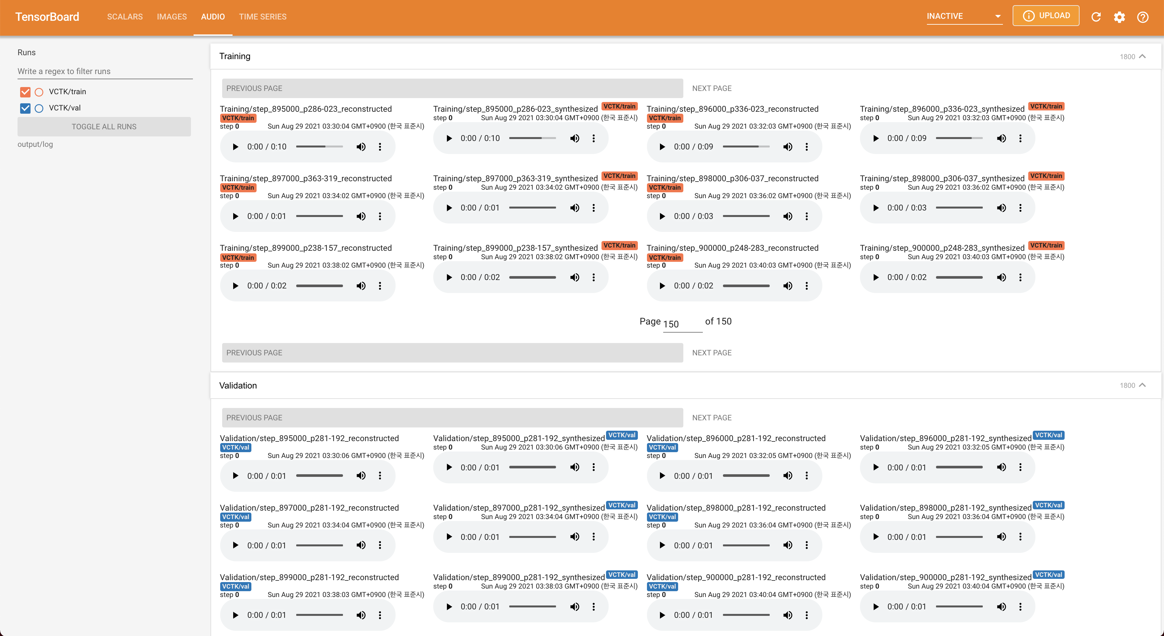Select the VCTK/val radio button

(39, 108)
